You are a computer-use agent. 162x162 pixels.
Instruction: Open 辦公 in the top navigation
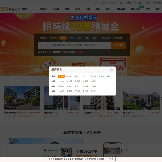coord(98,9)
